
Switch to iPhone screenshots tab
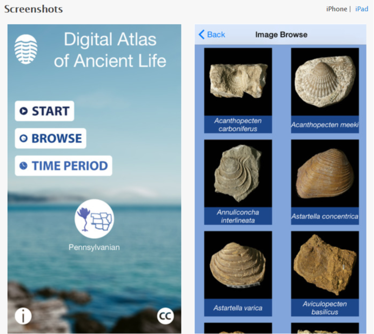coord(337,9)
